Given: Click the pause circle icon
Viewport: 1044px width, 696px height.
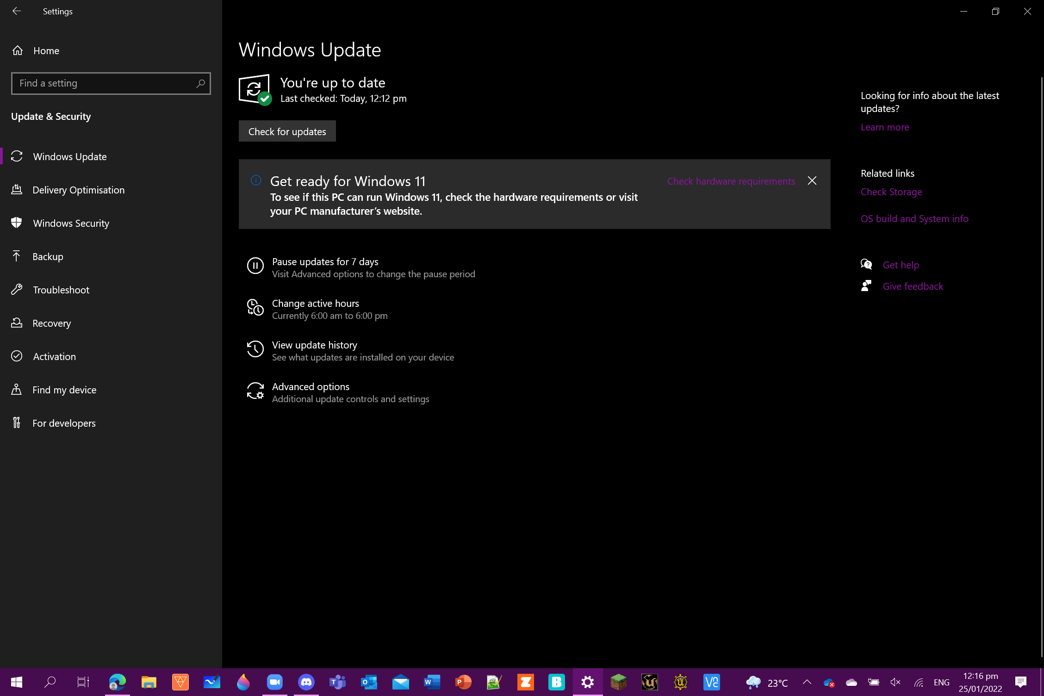Looking at the screenshot, I should coord(255,266).
